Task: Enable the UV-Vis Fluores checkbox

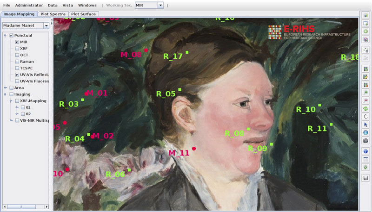Action: pyautogui.click(x=17, y=81)
